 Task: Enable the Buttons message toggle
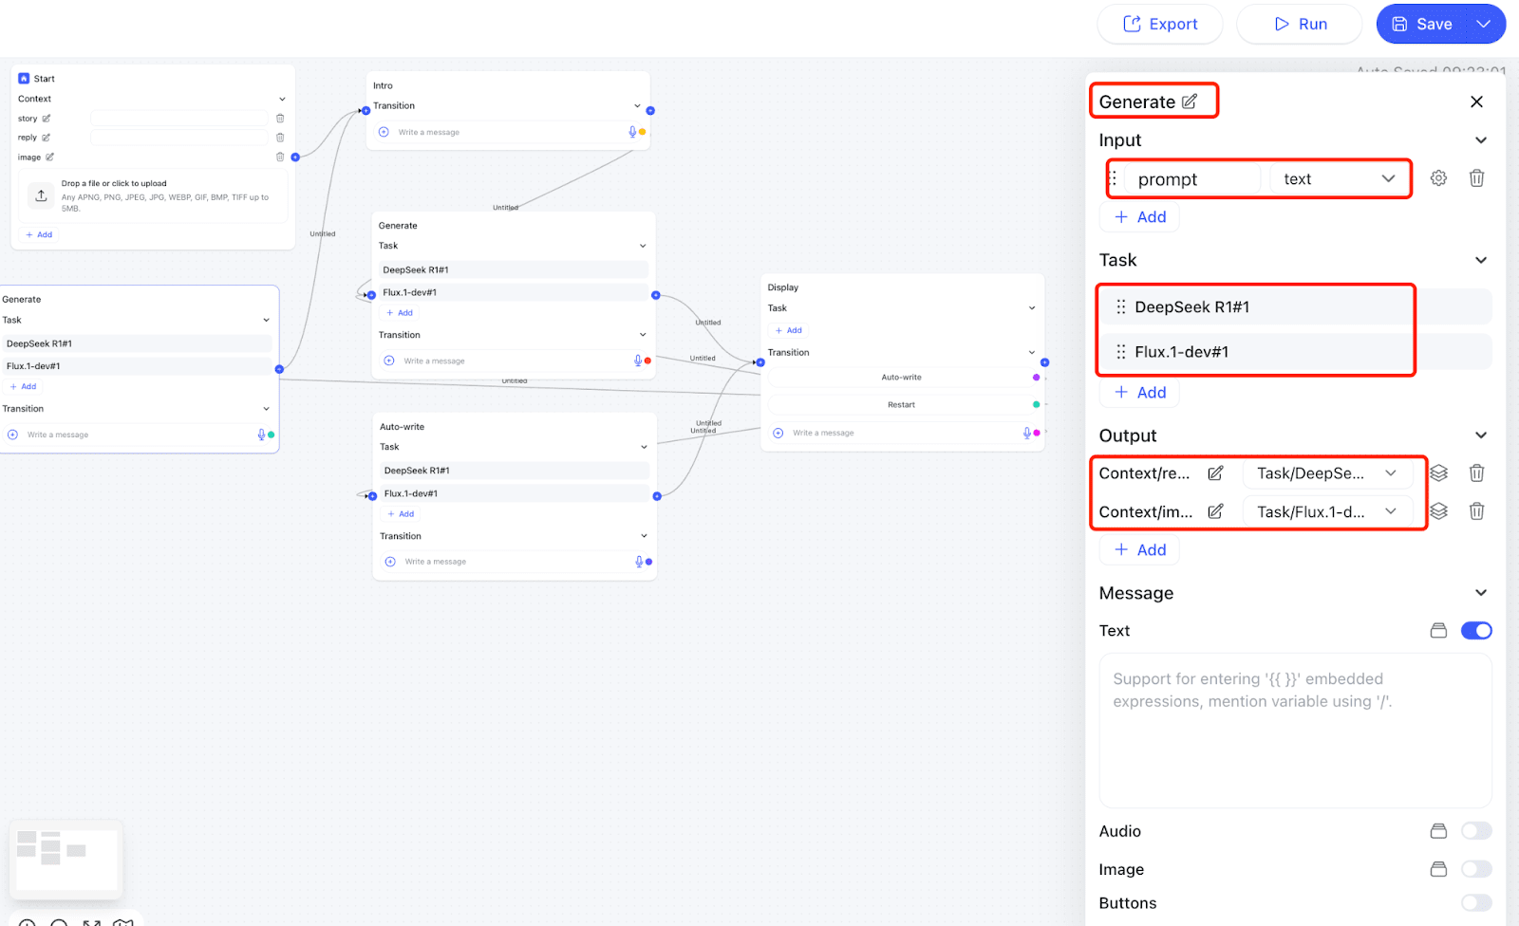coord(1476,903)
